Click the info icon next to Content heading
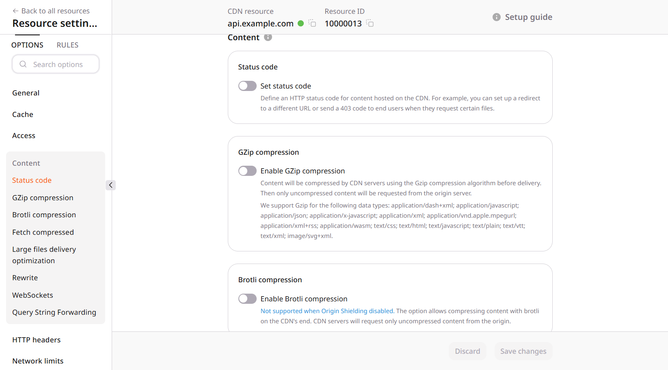This screenshot has width=668, height=370. coord(268,37)
